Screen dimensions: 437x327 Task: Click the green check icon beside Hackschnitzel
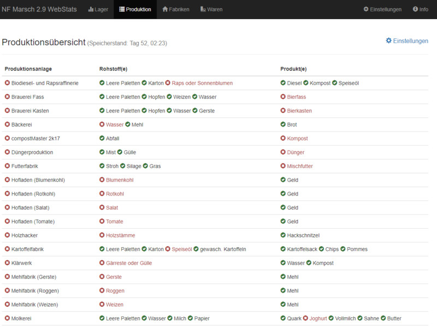click(283, 235)
